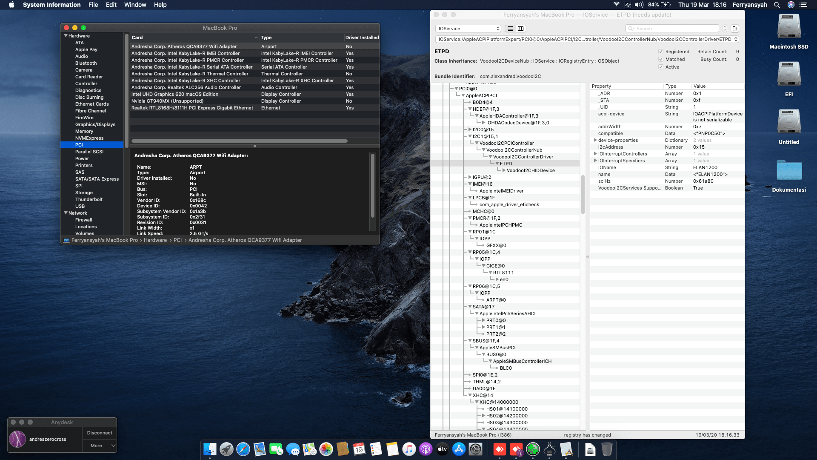817x460 pixels.
Task: Open the Mail stamp icon in dock
Action: pos(260,449)
